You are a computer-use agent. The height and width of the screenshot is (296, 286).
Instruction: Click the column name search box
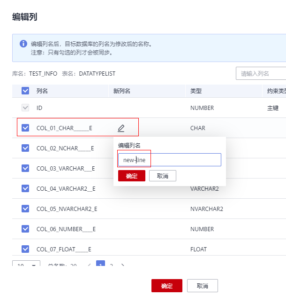coord(261,74)
